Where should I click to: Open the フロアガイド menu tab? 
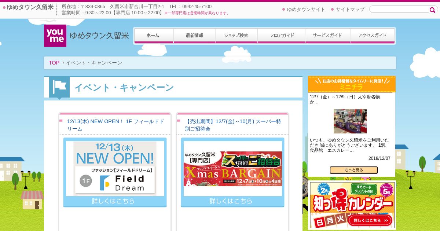[282, 36]
